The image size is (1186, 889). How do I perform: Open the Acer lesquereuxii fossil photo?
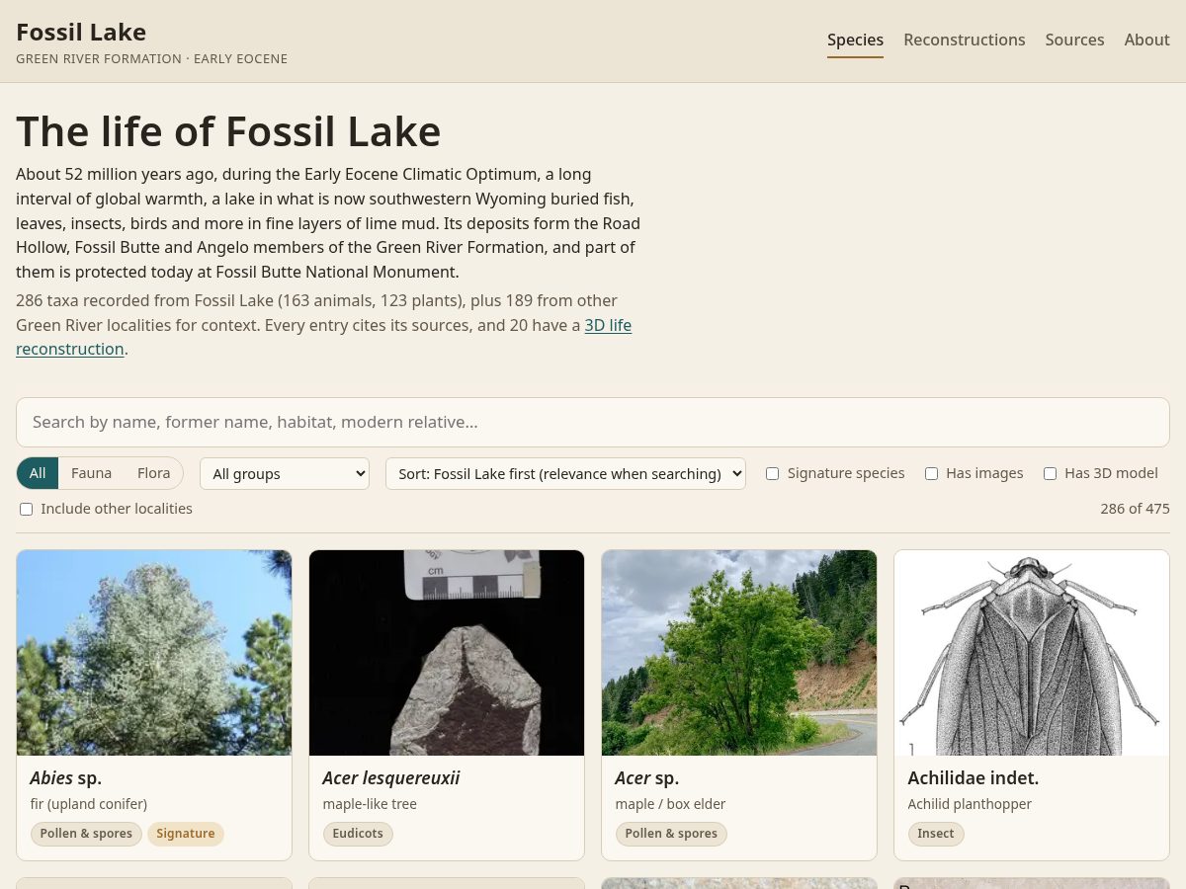coord(447,653)
